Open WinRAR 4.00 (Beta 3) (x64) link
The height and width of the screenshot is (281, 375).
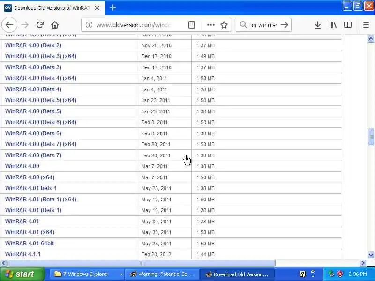coord(41,56)
